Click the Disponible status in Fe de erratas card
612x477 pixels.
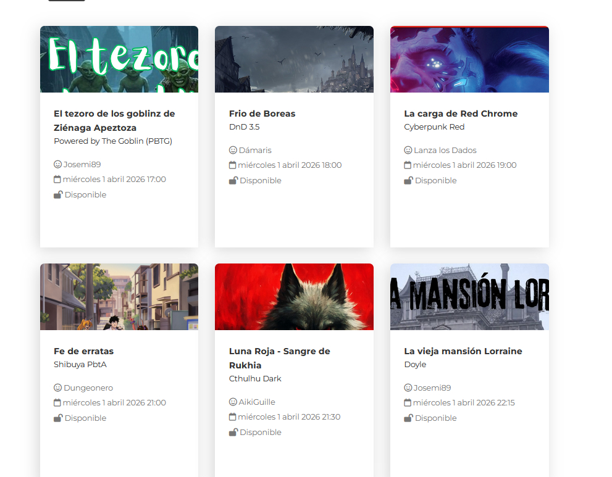(x=85, y=418)
